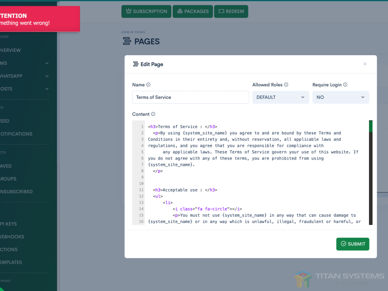Switch to the Packages tab

193,12
